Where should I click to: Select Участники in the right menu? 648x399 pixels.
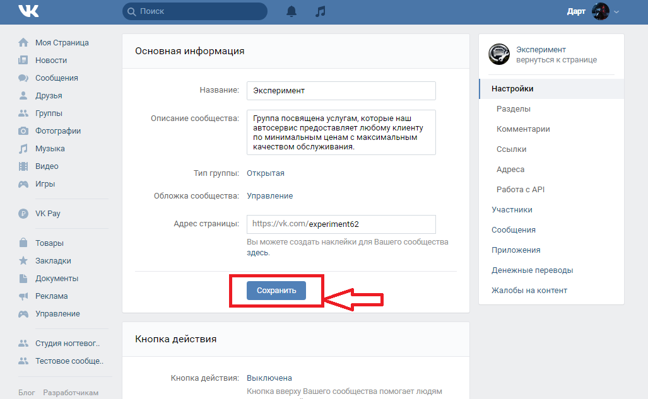tap(512, 210)
